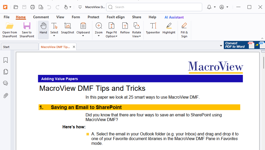Collapse the ribbon with the chevron
This screenshot has height=150, width=265.
coord(262,38)
